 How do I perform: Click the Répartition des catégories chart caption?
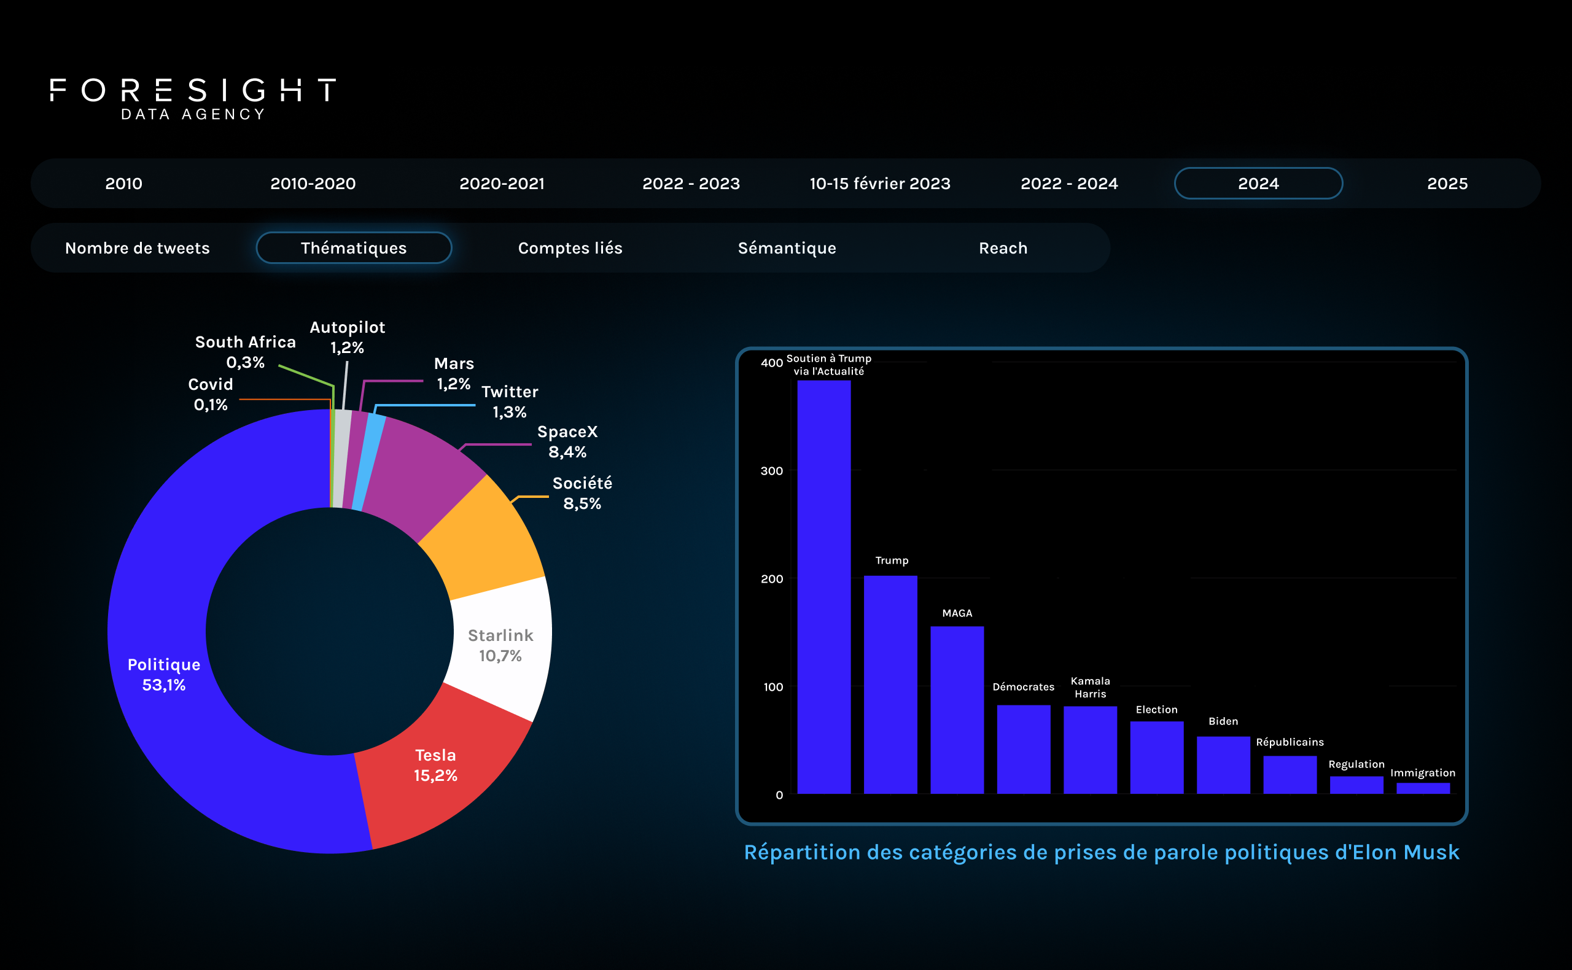tap(1101, 853)
